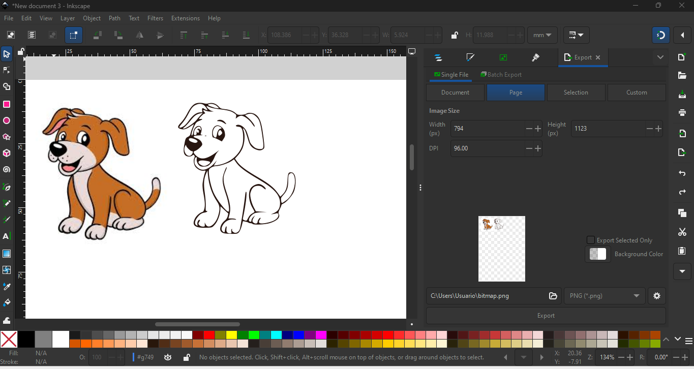This screenshot has height=369, width=694.
Task: Expand the dock panel chevron menu
Action: pyautogui.click(x=660, y=57)
